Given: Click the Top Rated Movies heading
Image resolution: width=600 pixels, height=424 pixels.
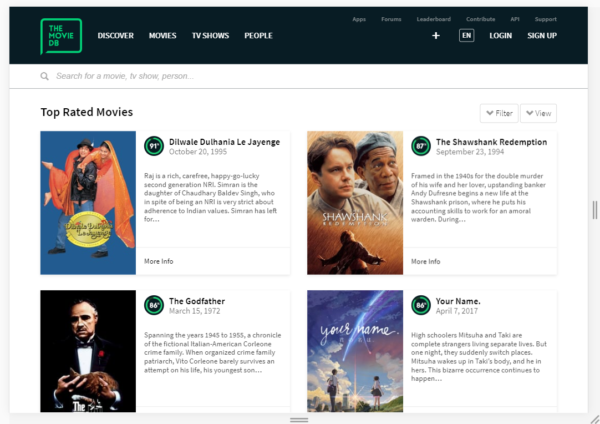Looking at the screenshot, I should point(87,112).
